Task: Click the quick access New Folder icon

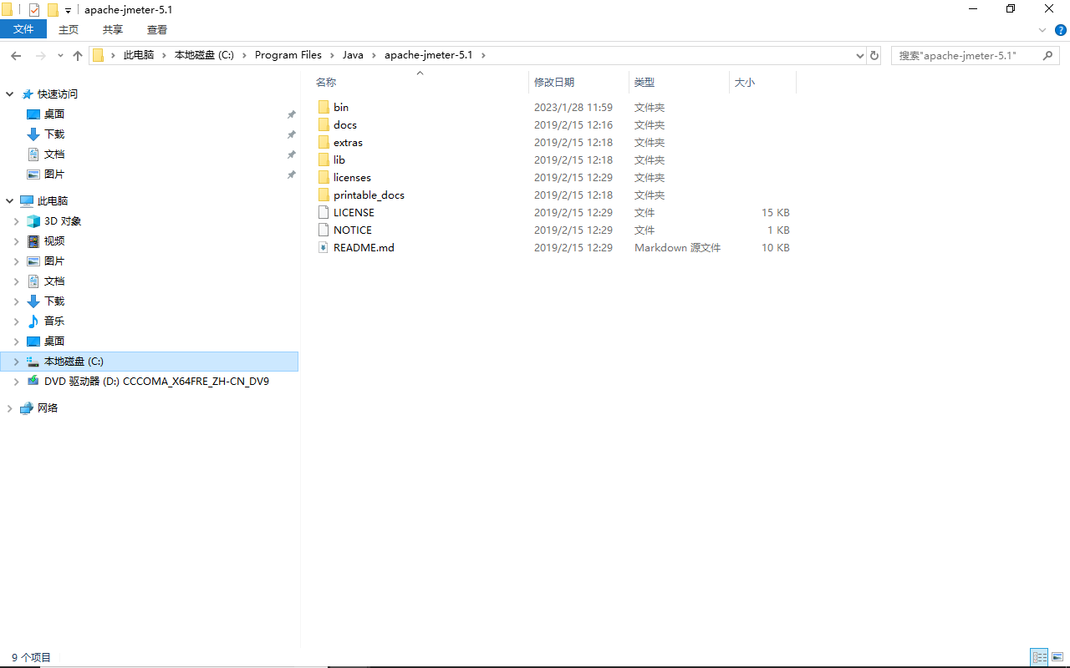Action: tap(53, 10)
